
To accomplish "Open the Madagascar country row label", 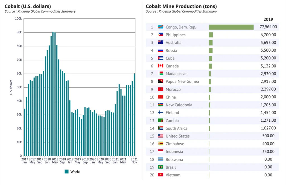I will coord(176,74).
